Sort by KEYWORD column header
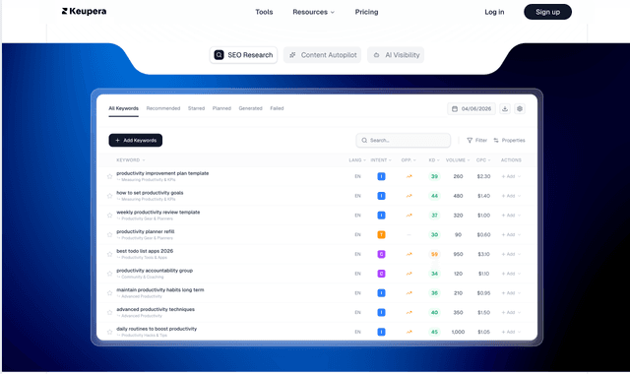 (x=131, y=160)
